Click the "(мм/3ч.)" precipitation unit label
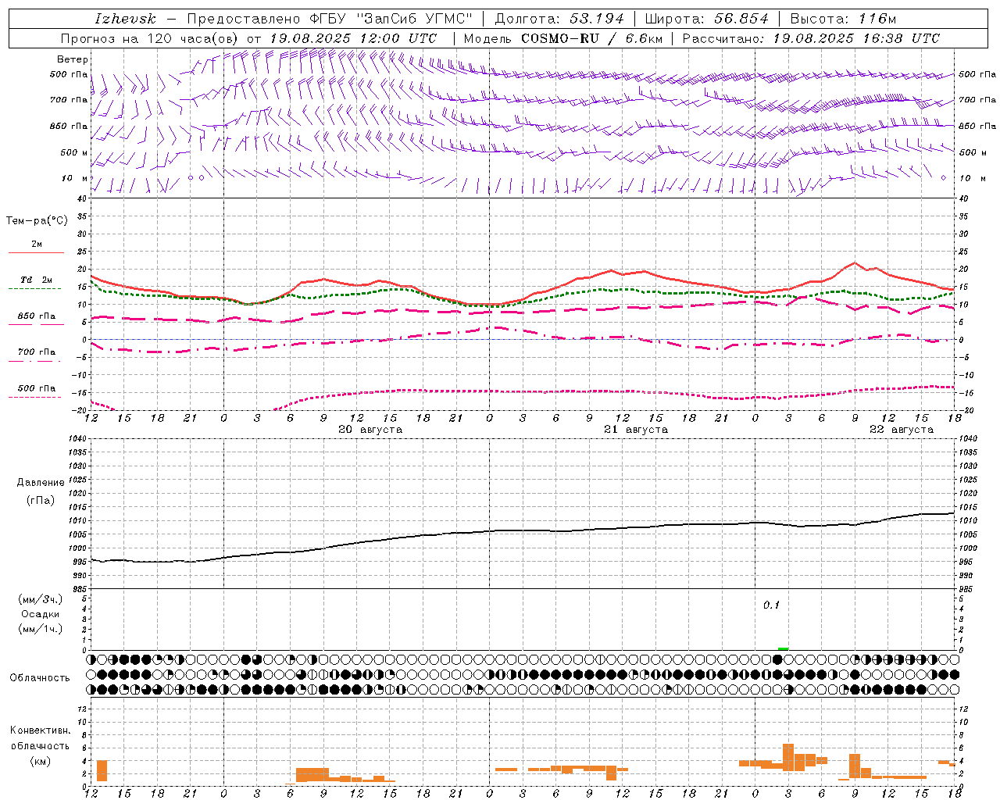The height and width of the screenshot is (800, 1000). point(41,600)
